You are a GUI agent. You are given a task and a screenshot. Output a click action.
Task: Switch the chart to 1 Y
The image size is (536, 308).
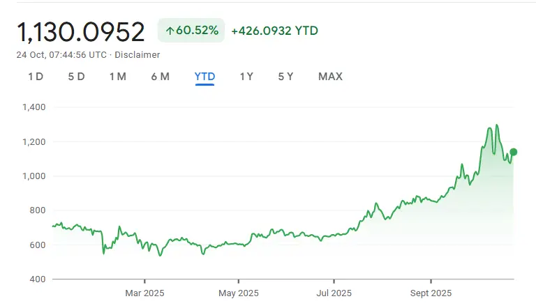click(x=246, y=77)
